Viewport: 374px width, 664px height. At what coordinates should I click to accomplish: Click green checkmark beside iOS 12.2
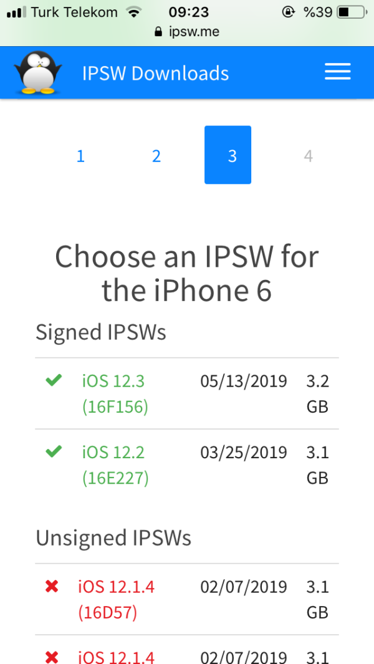coord(54,451)
